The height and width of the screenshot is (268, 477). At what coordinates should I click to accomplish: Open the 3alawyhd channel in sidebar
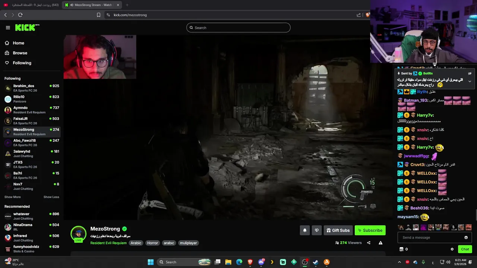point(32,154)
